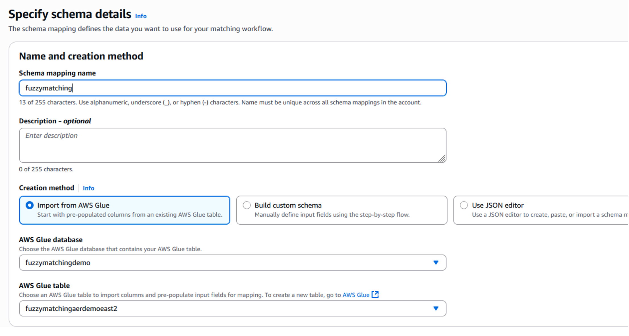Select Import from AWS Glue radio button
This screenshot has width=629, height=336.
[30, 205]
